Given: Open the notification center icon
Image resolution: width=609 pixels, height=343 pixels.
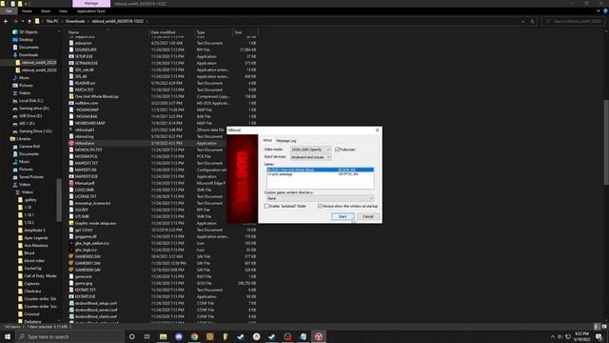Looking at the screenshot, I should pos(599,336).
